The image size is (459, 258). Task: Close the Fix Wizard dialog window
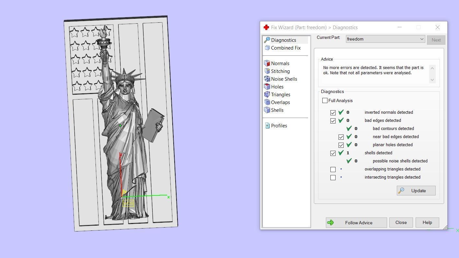click(438, 28)
